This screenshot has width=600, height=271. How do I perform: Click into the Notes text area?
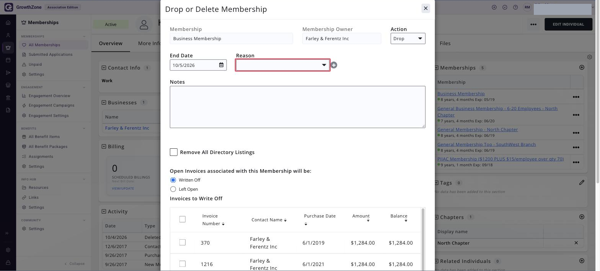[297, 107]
